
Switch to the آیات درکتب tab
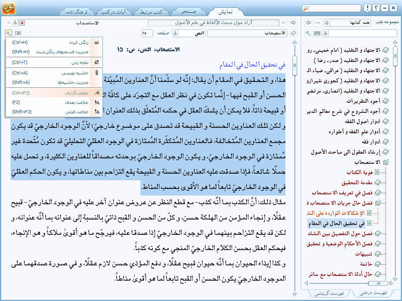point(113,12)
